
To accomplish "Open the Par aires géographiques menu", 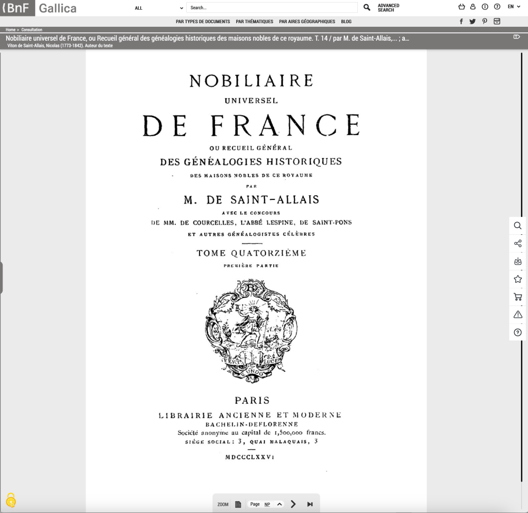I will (x=307, y=22).
